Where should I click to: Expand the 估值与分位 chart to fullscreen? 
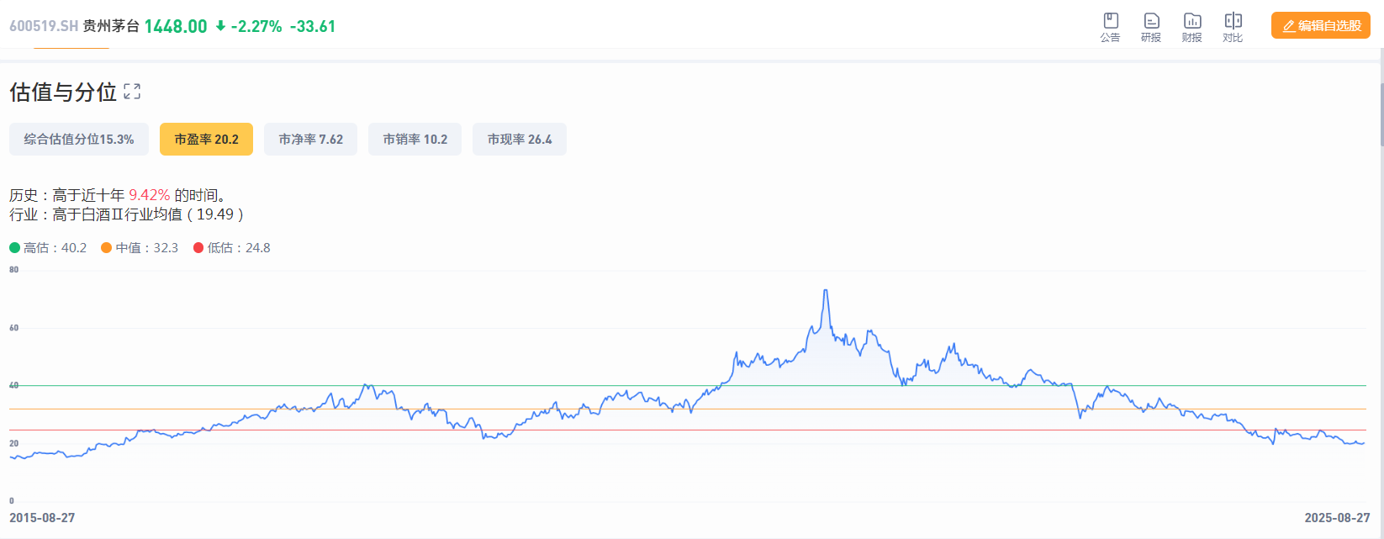click(132, 92)
